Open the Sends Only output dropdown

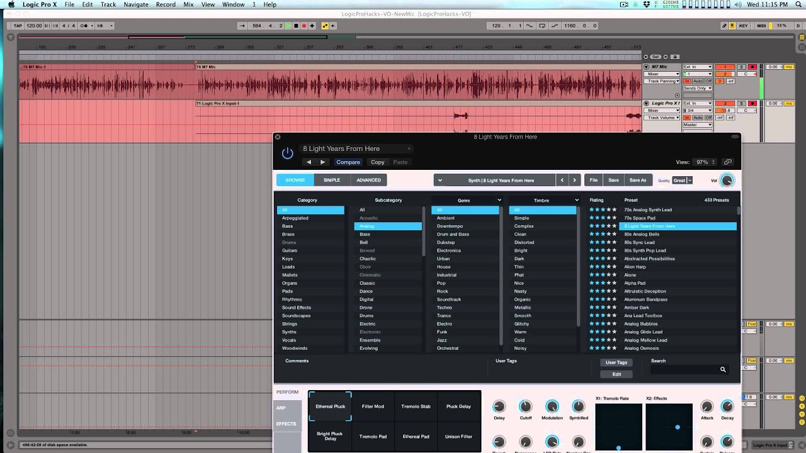click(x=698, y=89)
